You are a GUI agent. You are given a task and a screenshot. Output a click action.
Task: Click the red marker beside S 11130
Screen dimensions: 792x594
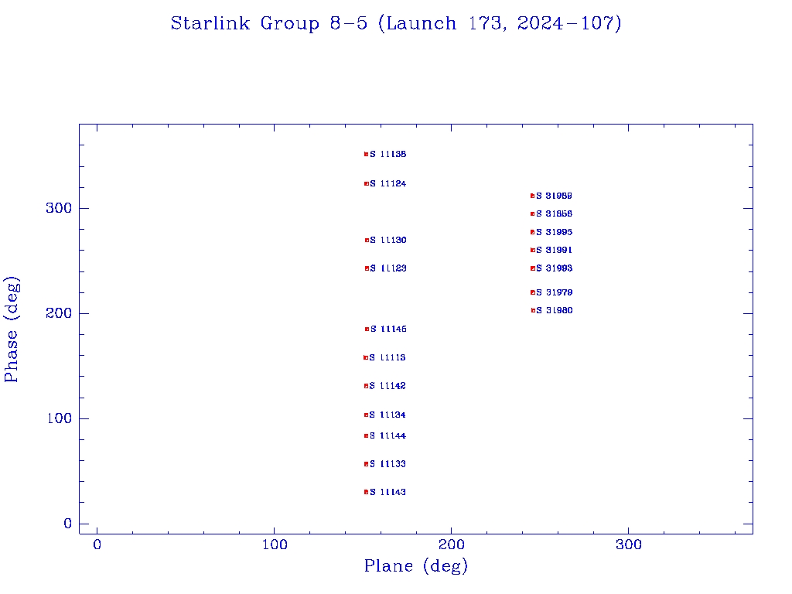(x=367, y=241)
